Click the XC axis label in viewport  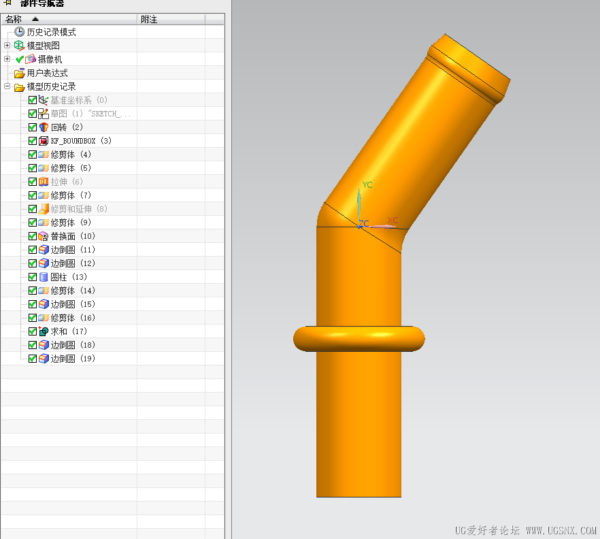[x=393, y=220]
